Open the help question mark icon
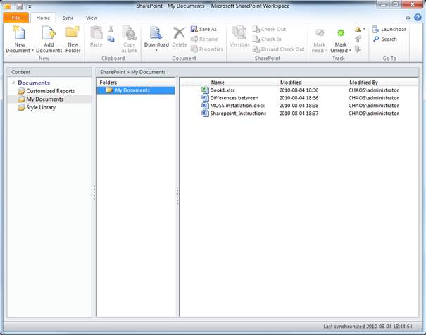This screenshot has height=335, width=426. (x=418, y=18)
